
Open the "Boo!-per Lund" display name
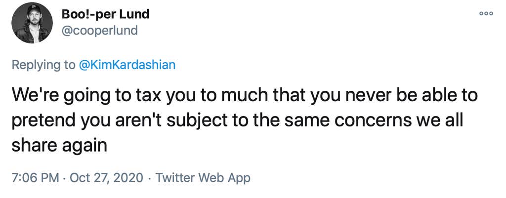point(105,14)
